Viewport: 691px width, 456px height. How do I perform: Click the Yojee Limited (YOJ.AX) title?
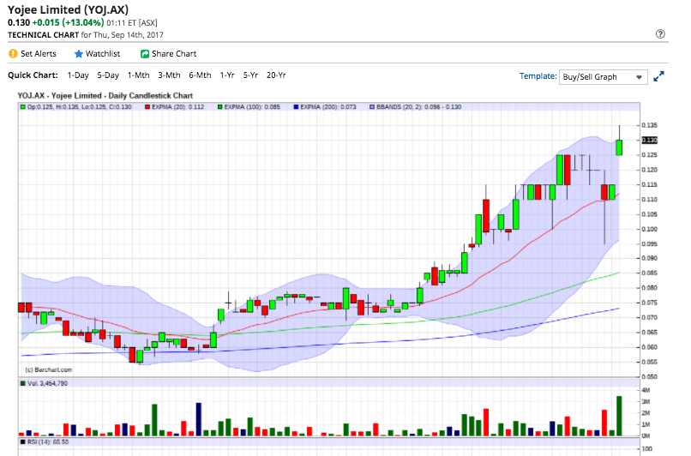(x=68, y=9)
